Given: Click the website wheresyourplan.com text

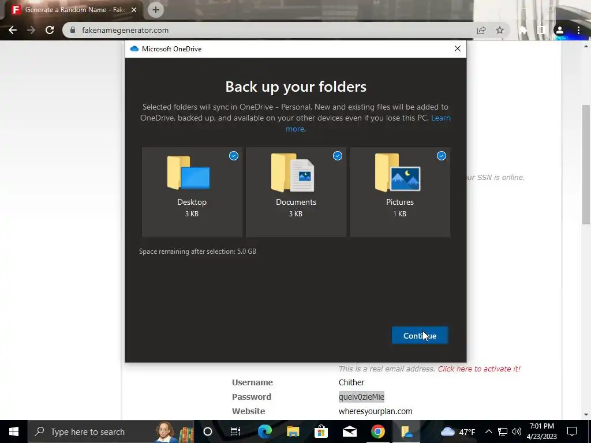Looking at the screenshot, I should click(x=375, y=411).
